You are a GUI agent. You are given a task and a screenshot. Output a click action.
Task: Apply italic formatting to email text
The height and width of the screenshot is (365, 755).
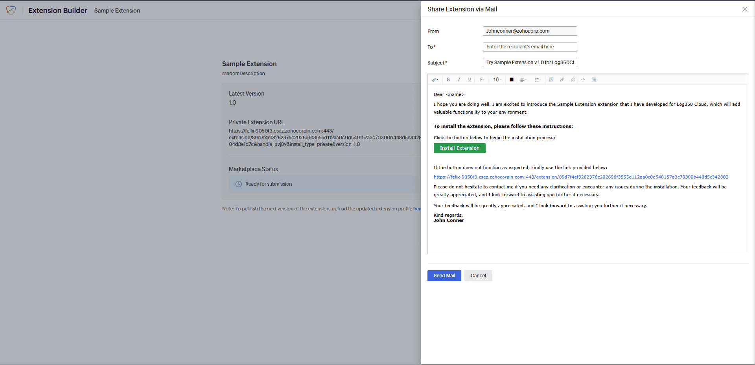point(459,79)
